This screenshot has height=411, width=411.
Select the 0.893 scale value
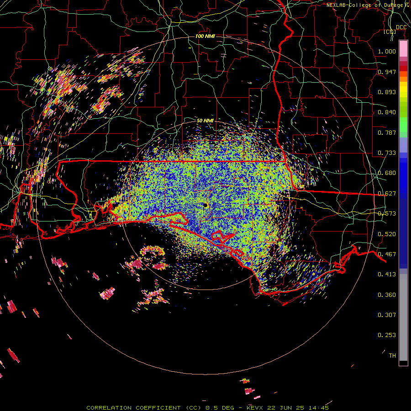click(x=387, y=92)
